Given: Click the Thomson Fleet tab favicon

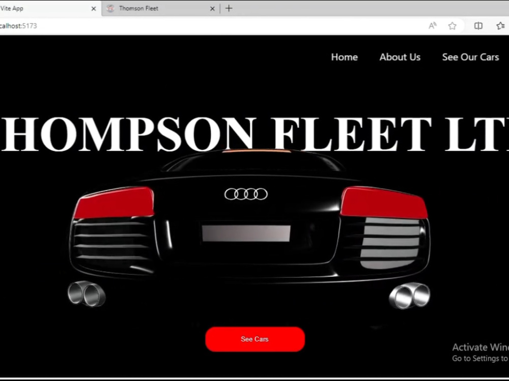Looking at the screenshot, I should coord(110,9).
